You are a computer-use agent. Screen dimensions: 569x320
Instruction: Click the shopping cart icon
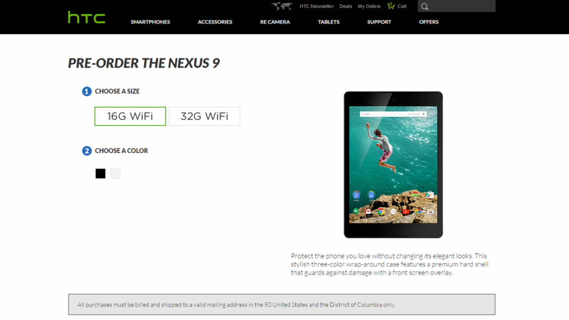click(x=391, y=6)
